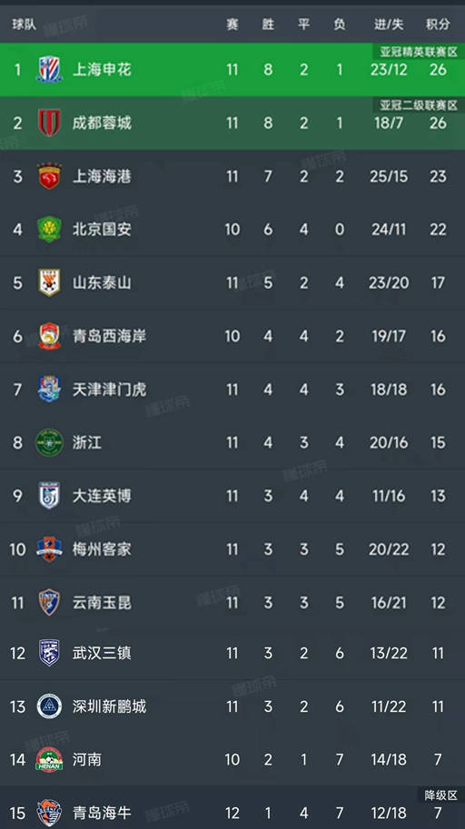Open the 云南玉昆 team name link
The image size is (465, 829).
pyautogui.click(x=102, y=603)
